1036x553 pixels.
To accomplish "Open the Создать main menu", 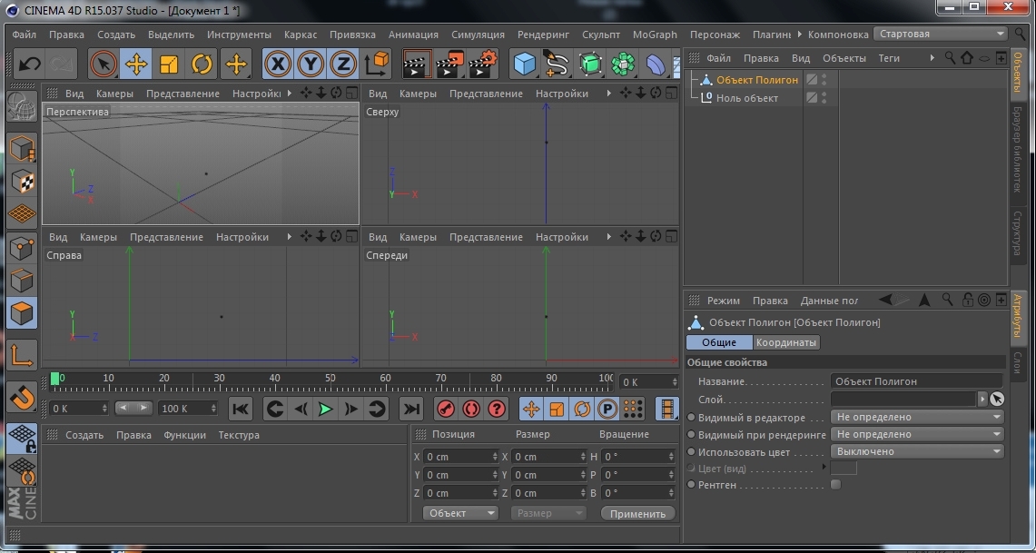I will pos(116,35).
